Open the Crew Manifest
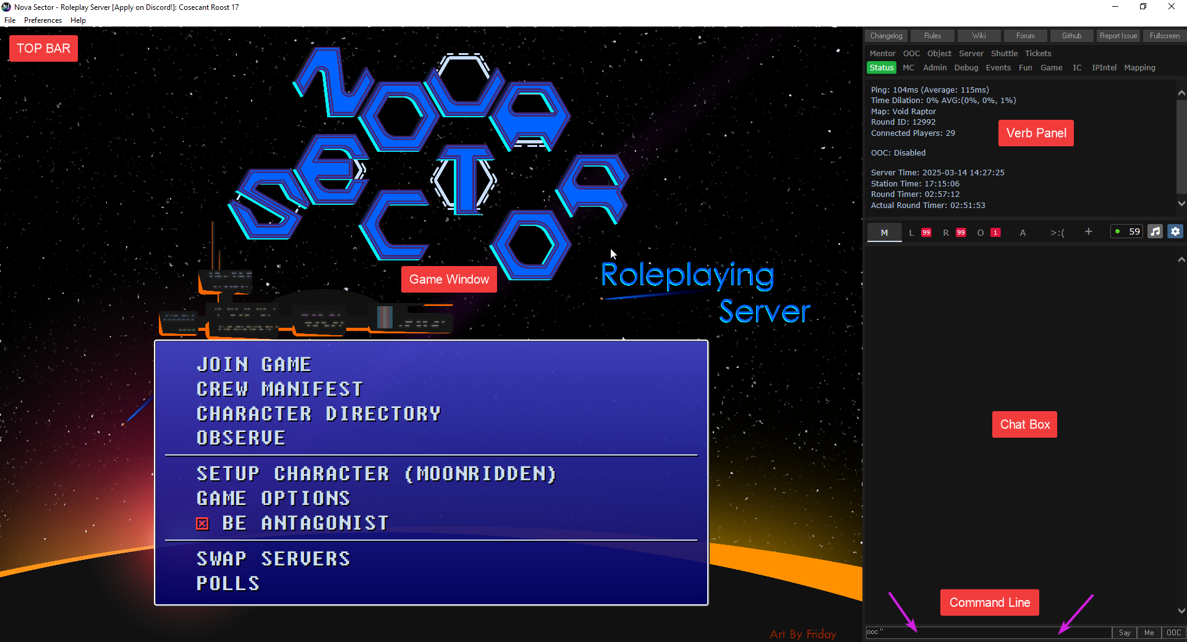1187x642 pixels. point(279,390)
